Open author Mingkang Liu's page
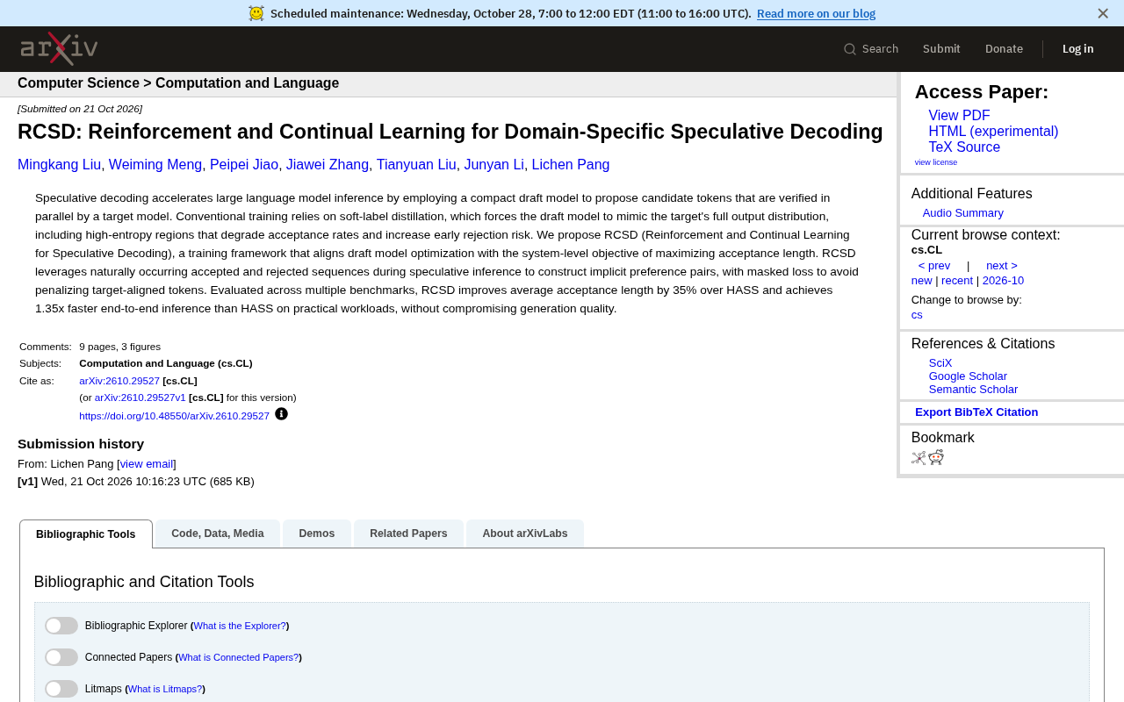This screenshot has width=1124, height=702. (x=59, y=165)
